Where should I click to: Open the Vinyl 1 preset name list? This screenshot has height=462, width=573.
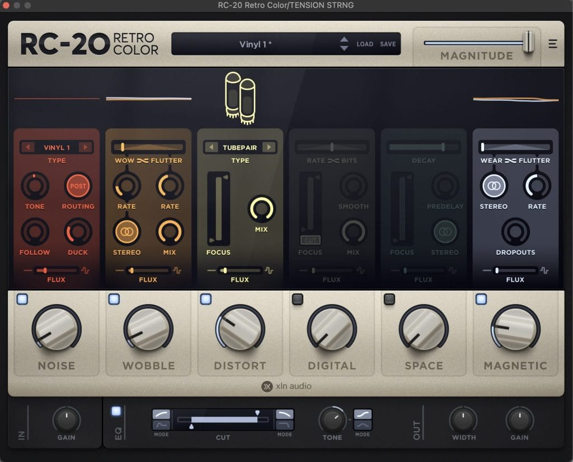tap(255, 44)
